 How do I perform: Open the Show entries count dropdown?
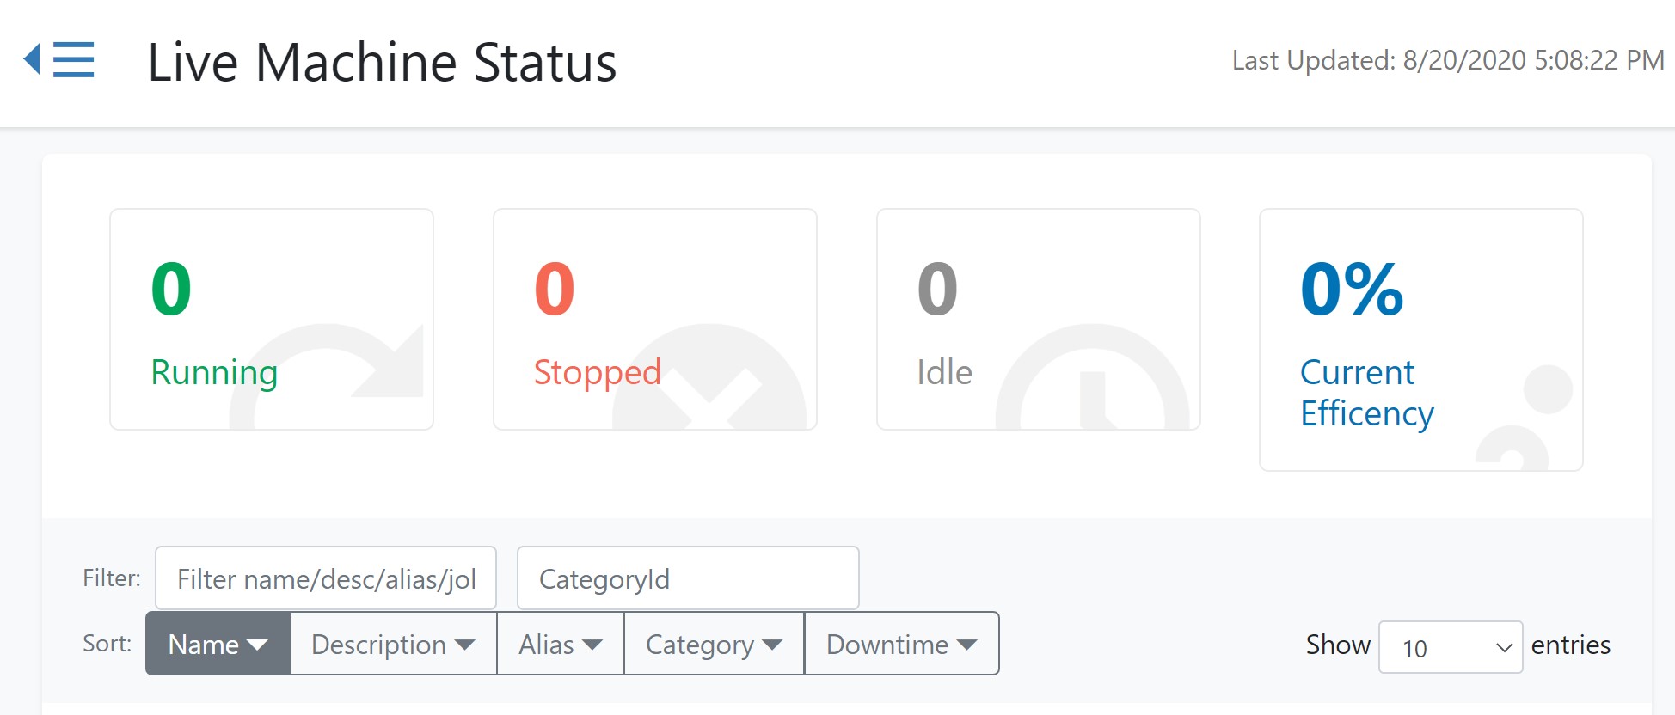coord(1451,647)
